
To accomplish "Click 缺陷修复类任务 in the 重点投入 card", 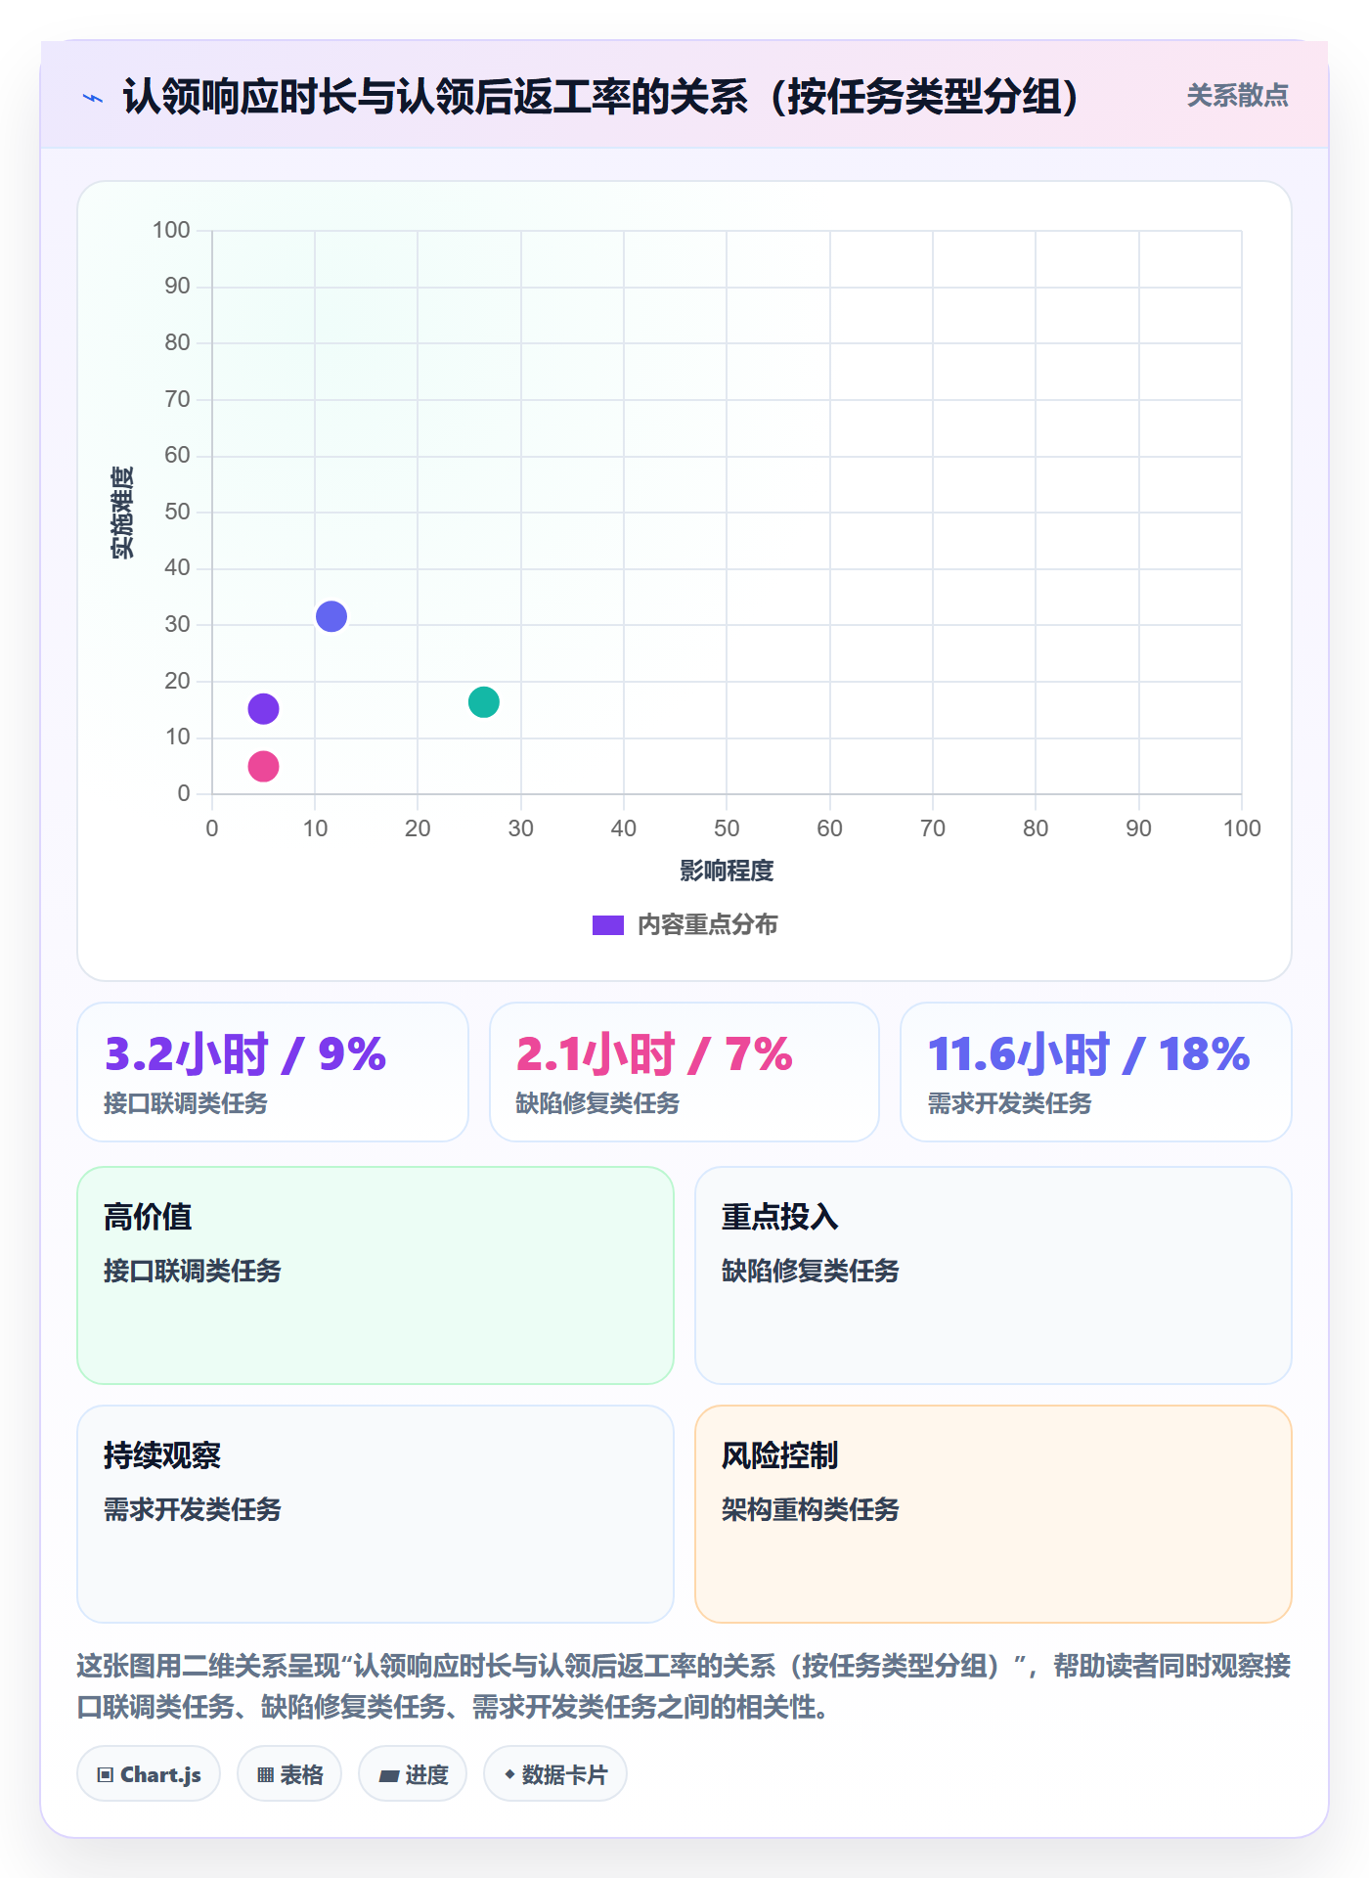I will click(x=811, y=1271).
